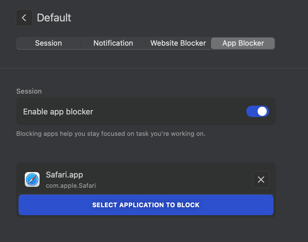Image resolution: width=308 pixels, height=242 pixels.
Task: Click the Default profile title
Action: [x=54, y=18]
